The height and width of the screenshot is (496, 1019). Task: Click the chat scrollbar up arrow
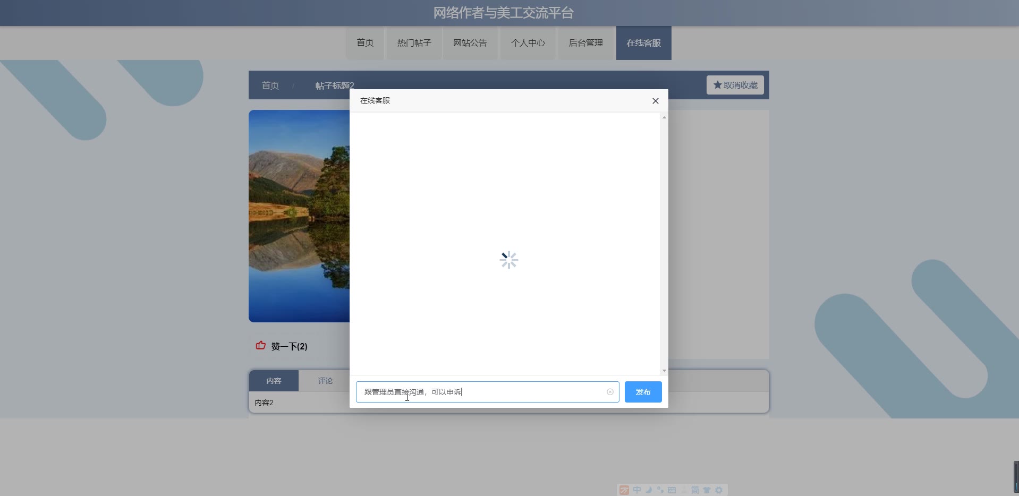[x=664, y=117]
